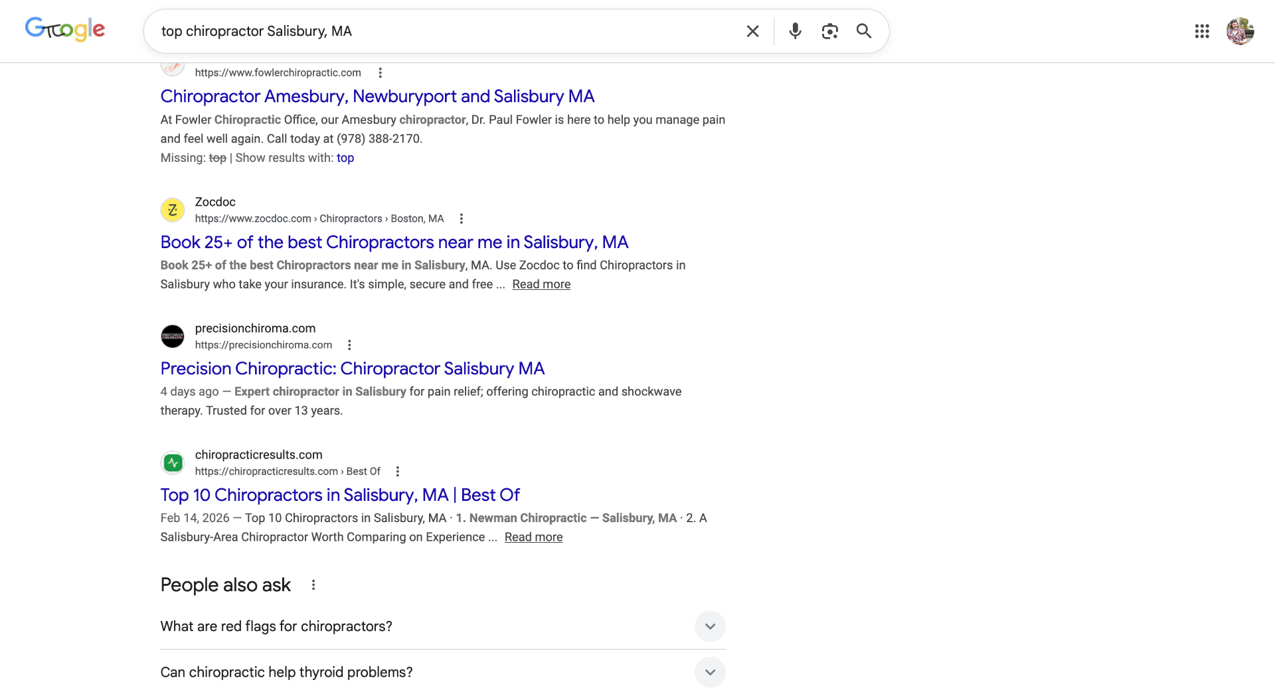Click 'top' to include missing search term
The image size is (1275, 690).
tap(345, 158)
